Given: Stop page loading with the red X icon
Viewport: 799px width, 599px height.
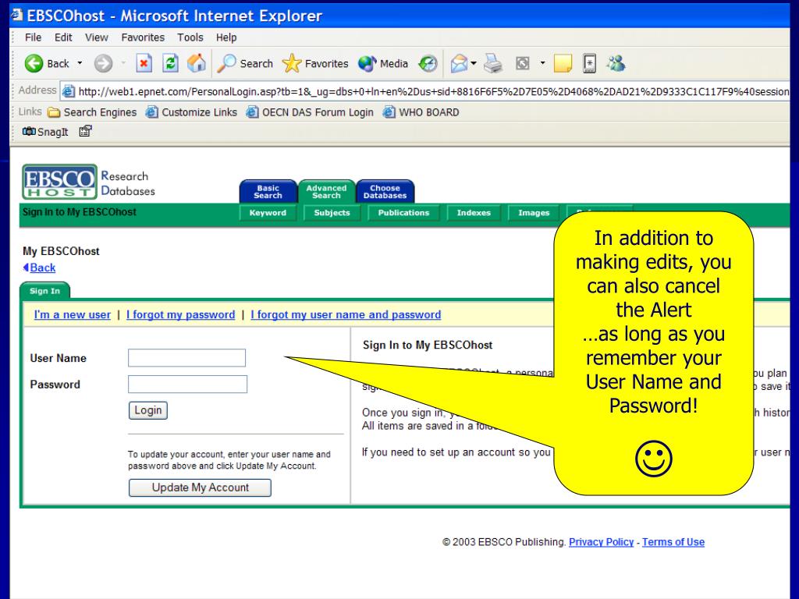Looking at the screenshot, I should (144, 64).
